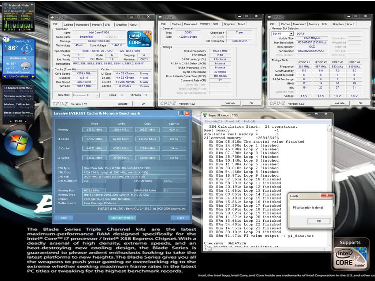
Task: Click the storm cloud icon in the weather gadget
Action: 26,65
